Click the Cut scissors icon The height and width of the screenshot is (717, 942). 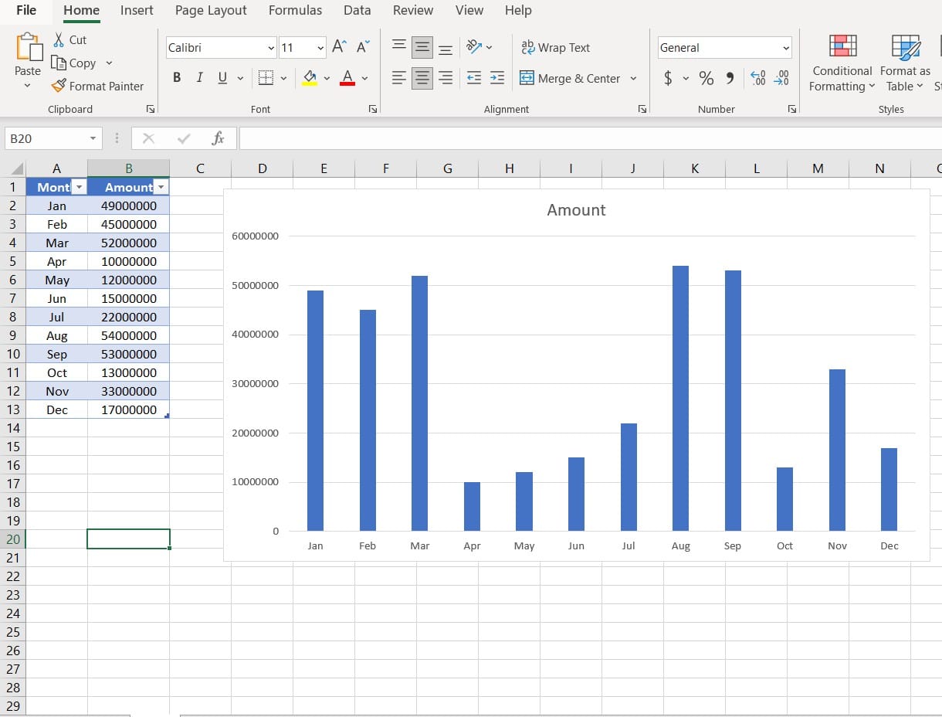pyautogui.click(x=59, y=39)
